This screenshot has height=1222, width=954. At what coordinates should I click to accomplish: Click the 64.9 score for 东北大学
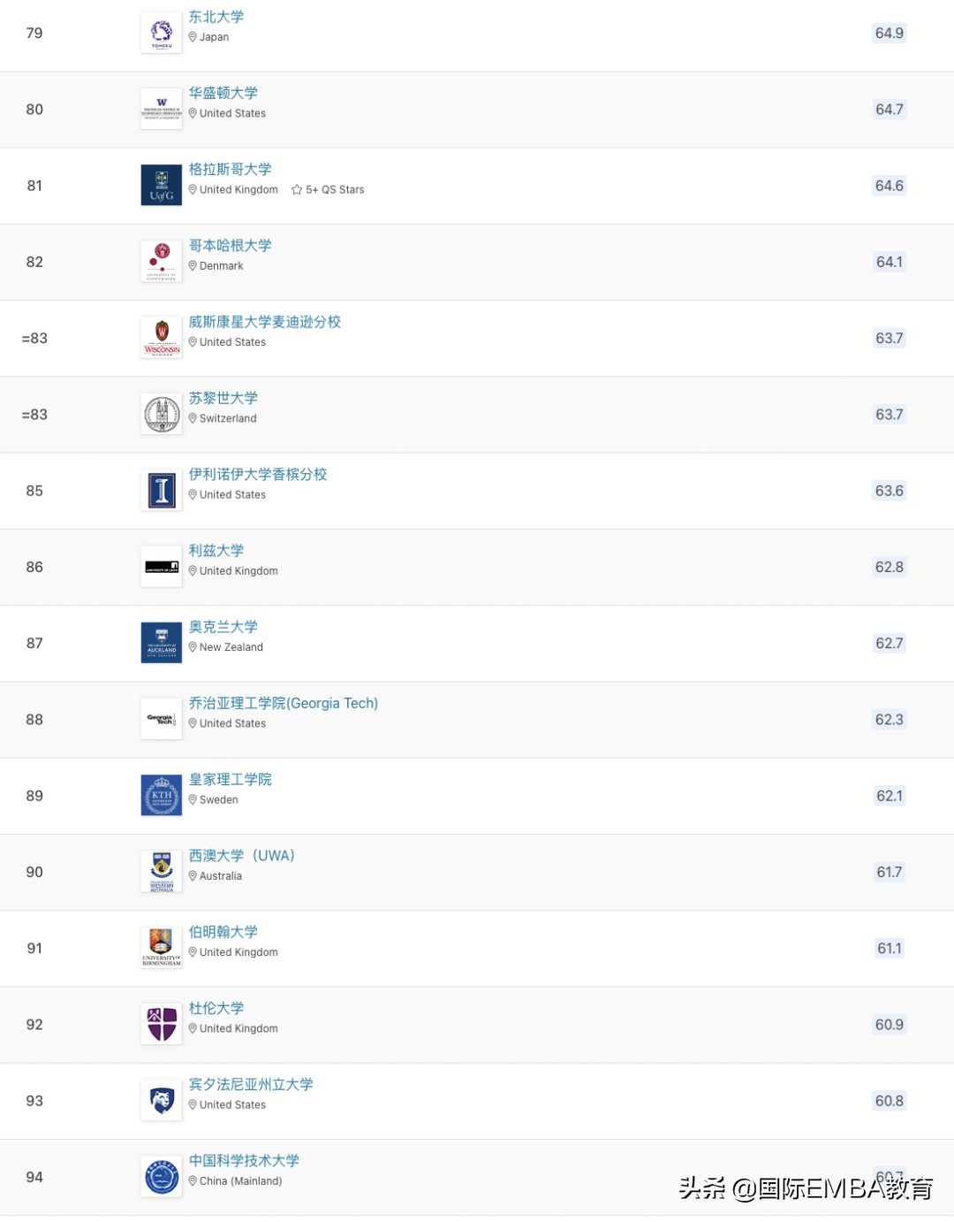(x=889, y=34)
